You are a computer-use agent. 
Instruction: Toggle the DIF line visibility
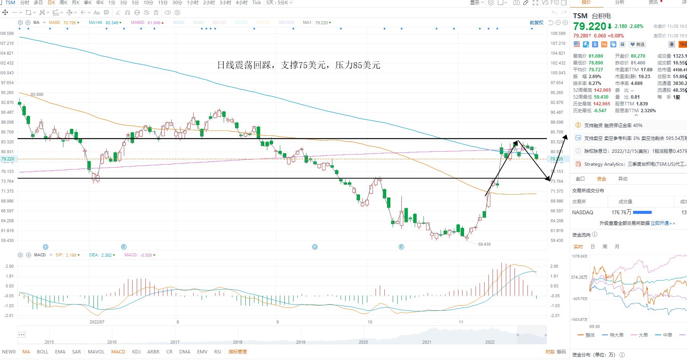[x=68, y=255]
